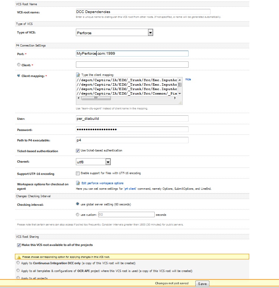279x288 pixels.
Task: Click the empty Client input field
Action: pos(132,64)
